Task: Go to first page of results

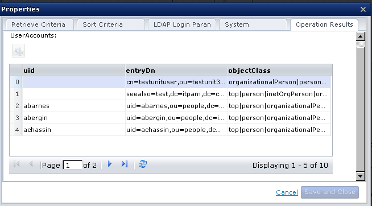Action: 16,164
